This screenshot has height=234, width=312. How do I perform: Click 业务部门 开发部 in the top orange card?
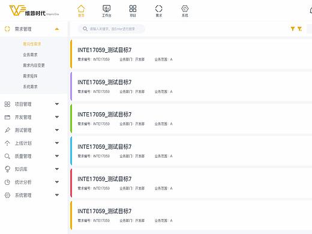(132, 59)
